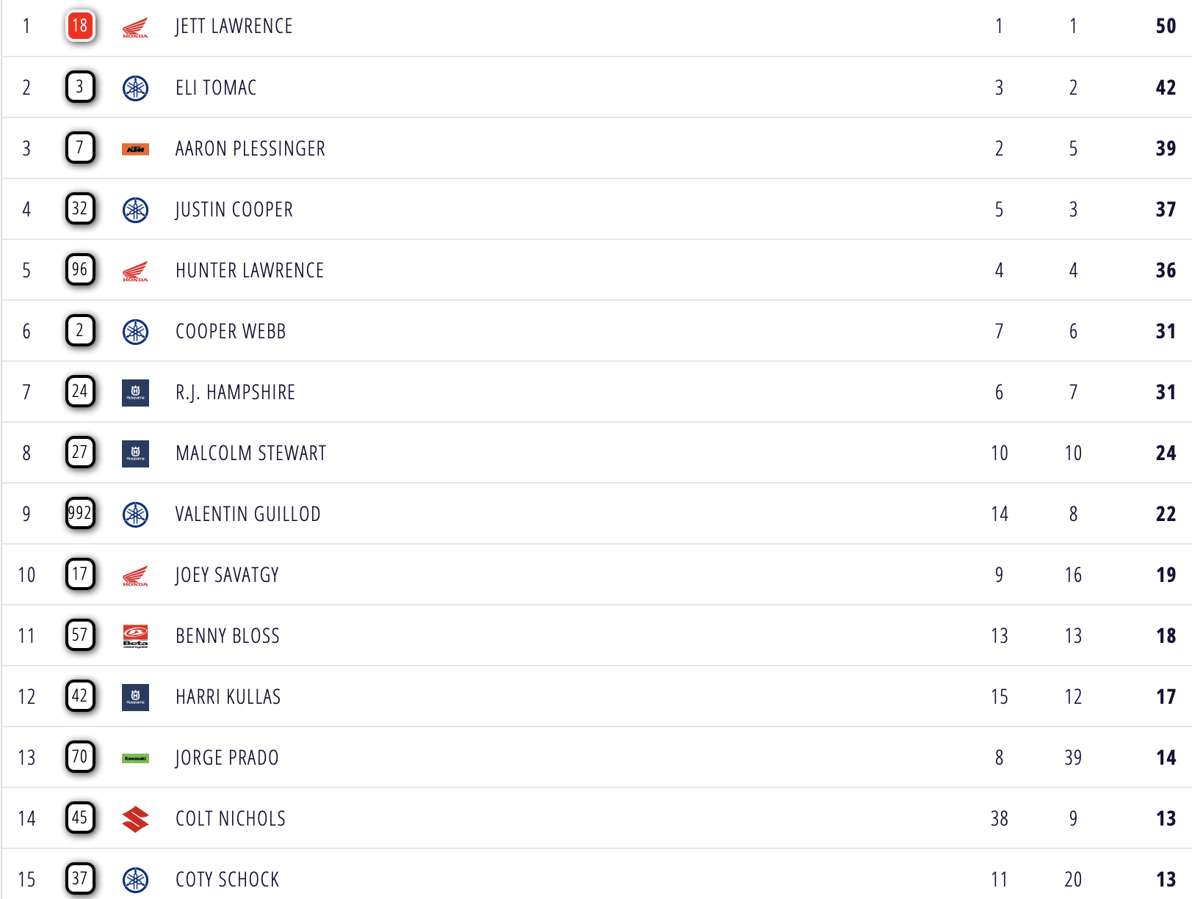Click Jett Lawrence's 50 points total
This screenshot has height=899, width=1192.
[1166, 26]
